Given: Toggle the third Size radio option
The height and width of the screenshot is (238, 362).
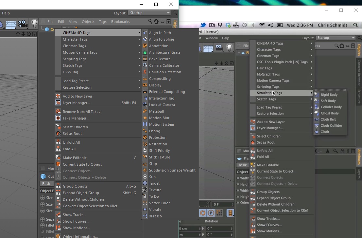Looking at the screenshot, I should (x=43, y=211).
